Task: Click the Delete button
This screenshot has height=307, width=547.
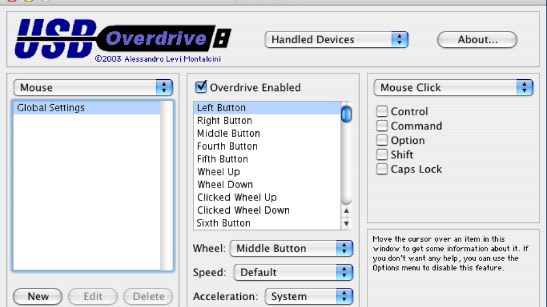Action: tap(148, 296)
